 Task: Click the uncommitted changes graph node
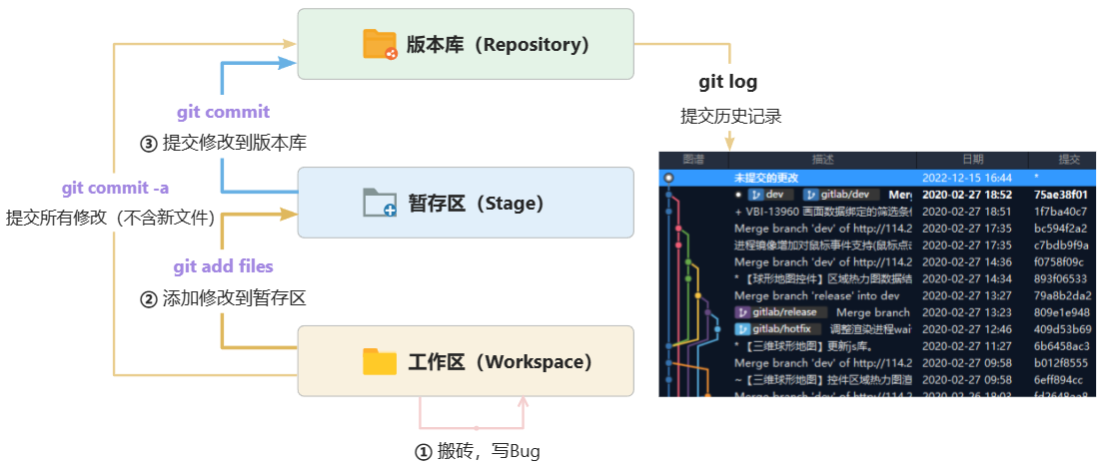pyautogui.click(x=668, y=178)
